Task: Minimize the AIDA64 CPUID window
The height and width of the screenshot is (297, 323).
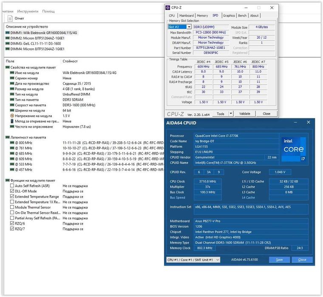Action: (295, 122)
